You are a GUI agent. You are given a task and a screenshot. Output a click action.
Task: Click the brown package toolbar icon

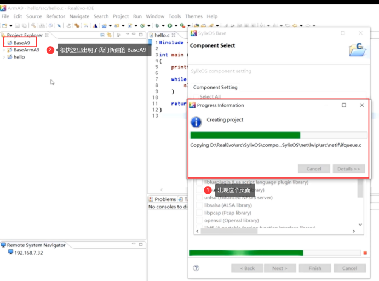[77, 26]
